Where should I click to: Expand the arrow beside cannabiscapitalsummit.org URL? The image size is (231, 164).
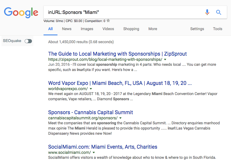coord(120,118)
